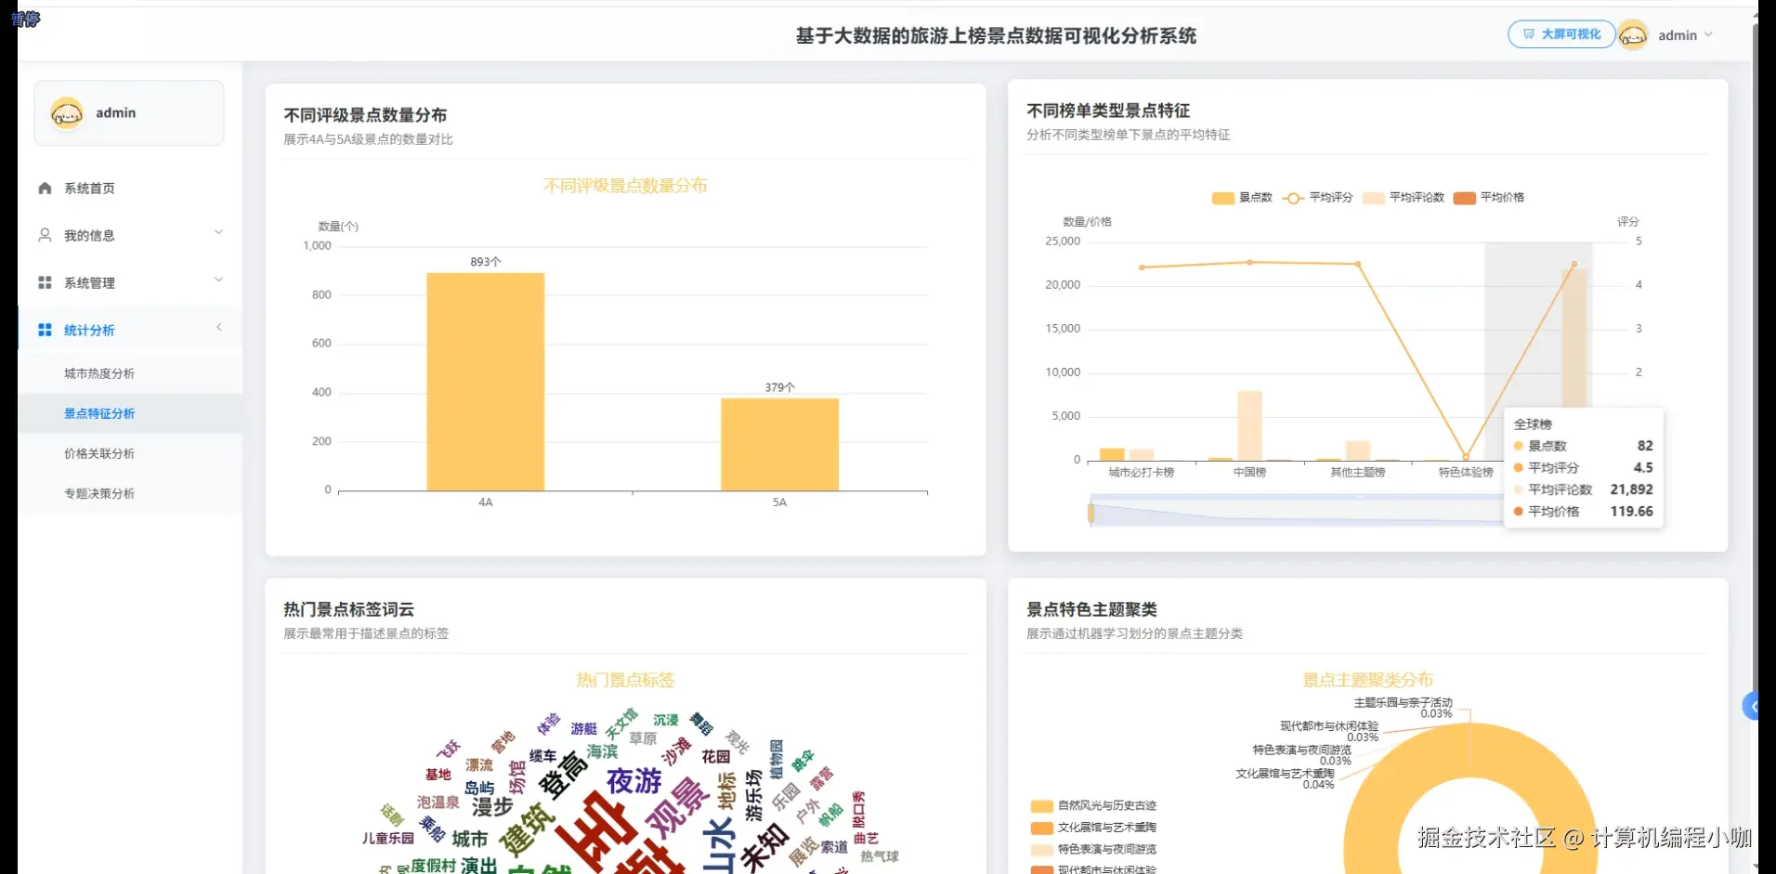Screen dimensions: 1776x874
Task: Click the 特色体验榜 axis label
Action: (x=1466, y=473)
